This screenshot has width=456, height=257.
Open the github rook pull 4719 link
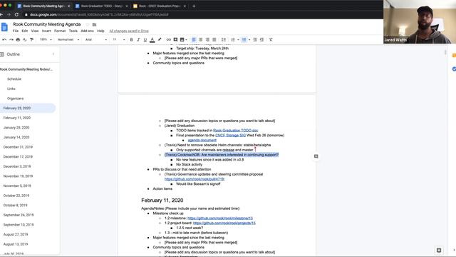195,179
